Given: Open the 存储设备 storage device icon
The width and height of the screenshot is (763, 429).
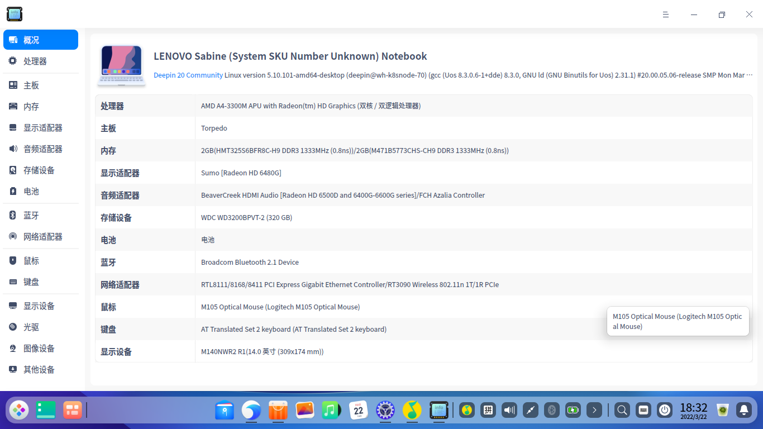Looking at the screenshot, I should tap(13, 170).
